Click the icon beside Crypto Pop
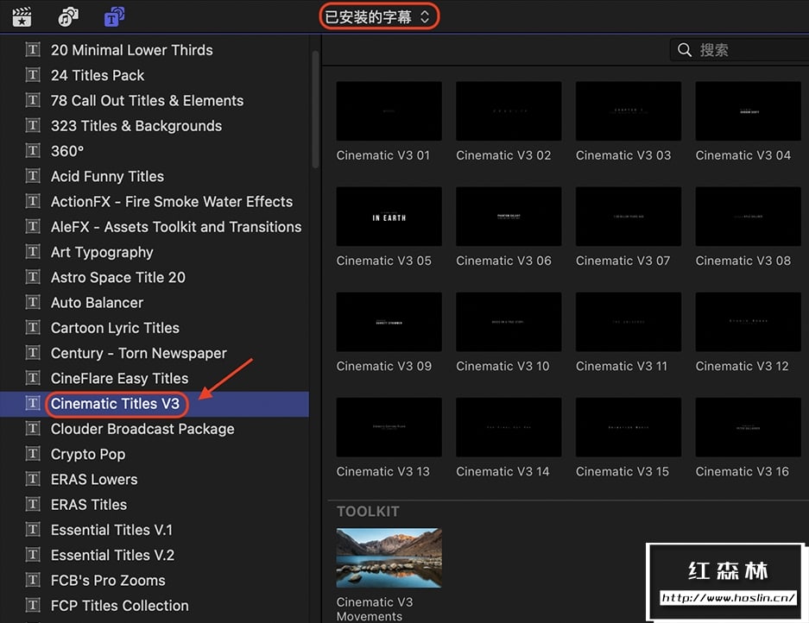Screen dimensions: 809x623 point(33,454)
